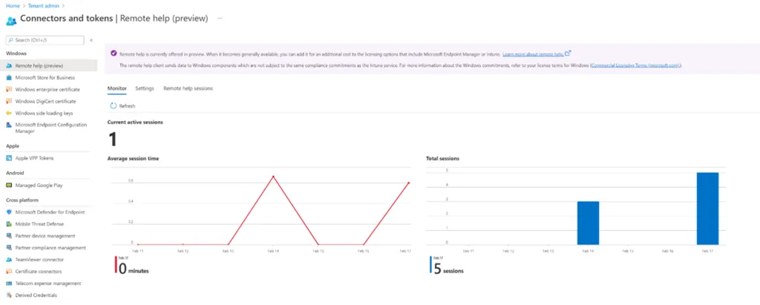Click the Refresh icon button
760x305 pixels.
[113, 106]
